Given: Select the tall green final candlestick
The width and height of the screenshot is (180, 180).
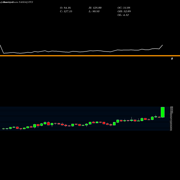Looking at the screenshot, I should coord(163,112).
